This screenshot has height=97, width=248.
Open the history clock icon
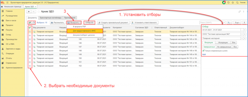(228, 3)
